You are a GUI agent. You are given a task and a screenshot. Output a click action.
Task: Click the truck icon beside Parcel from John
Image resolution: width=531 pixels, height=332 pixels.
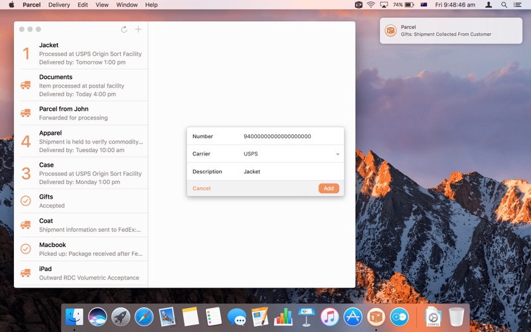pos(26,113)
